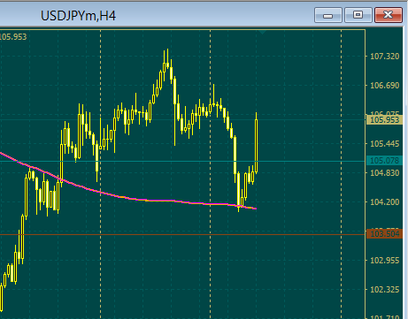Click the 105.445 price scale value

(x=384, y=144)
